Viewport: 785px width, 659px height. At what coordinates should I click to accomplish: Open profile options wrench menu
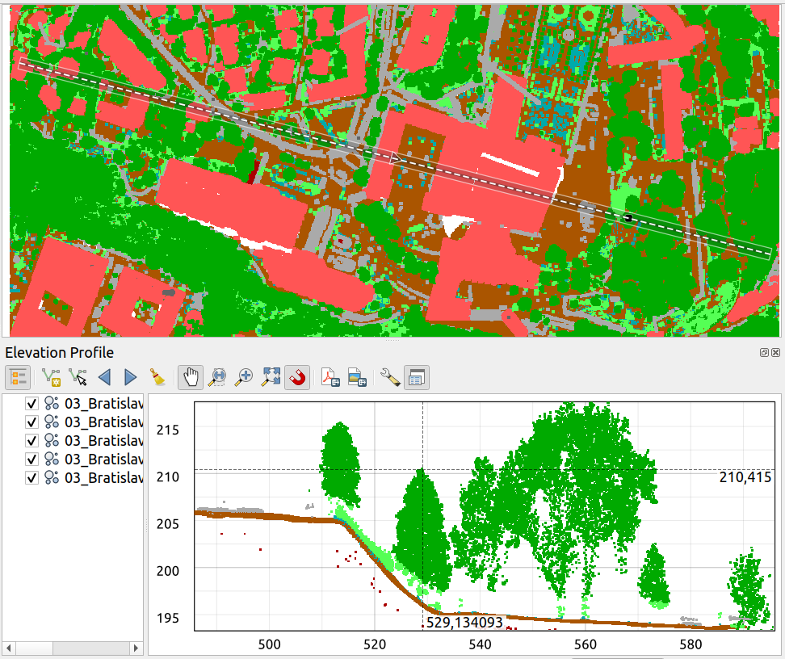pyautogui.click(x=390, y=377)
